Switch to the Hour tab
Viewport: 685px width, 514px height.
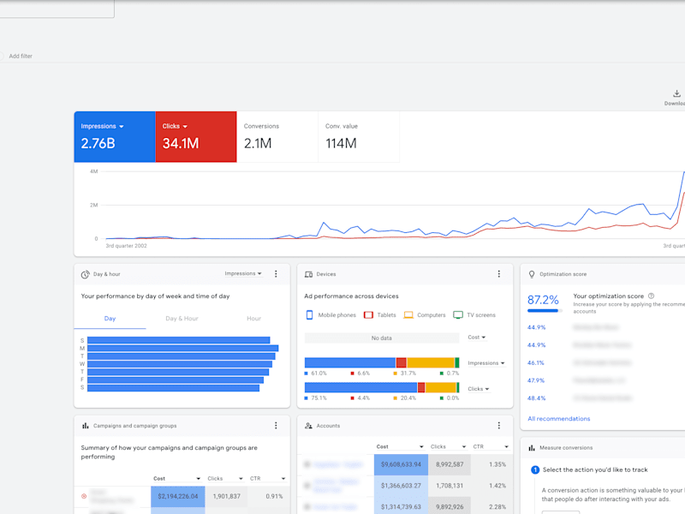click(x=253, y=319)
